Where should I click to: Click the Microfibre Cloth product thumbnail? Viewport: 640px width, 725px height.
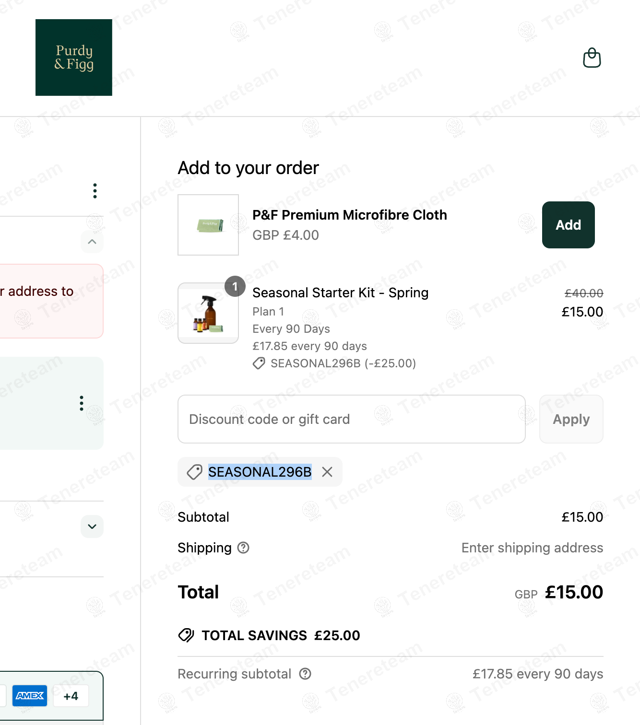[x=208, y=225]
